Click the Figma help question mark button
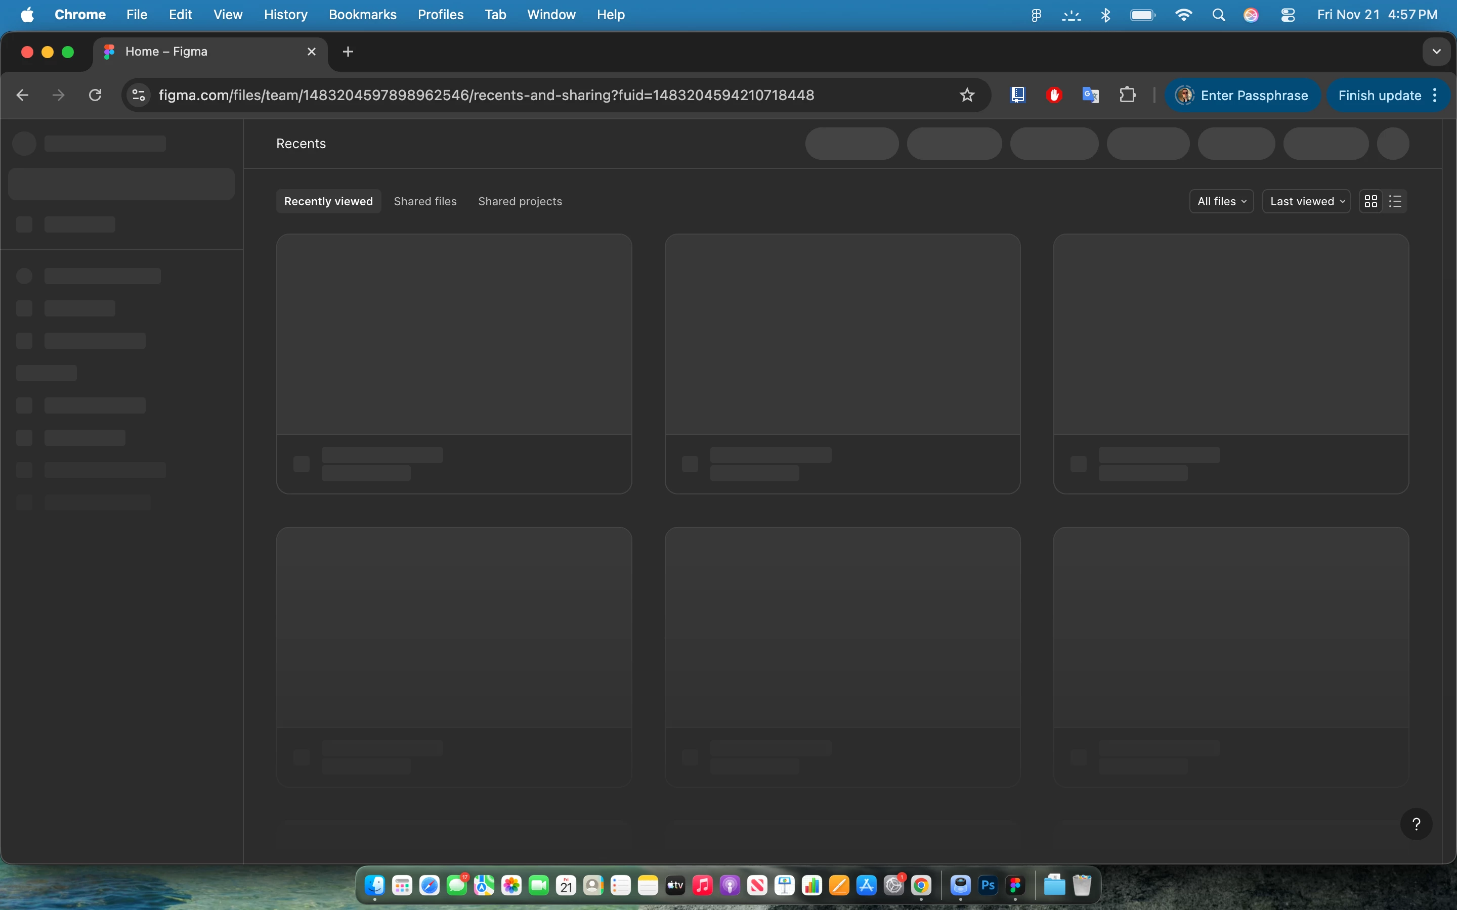This screenshot has height=910, width=1457. (x=1416, y=824)
